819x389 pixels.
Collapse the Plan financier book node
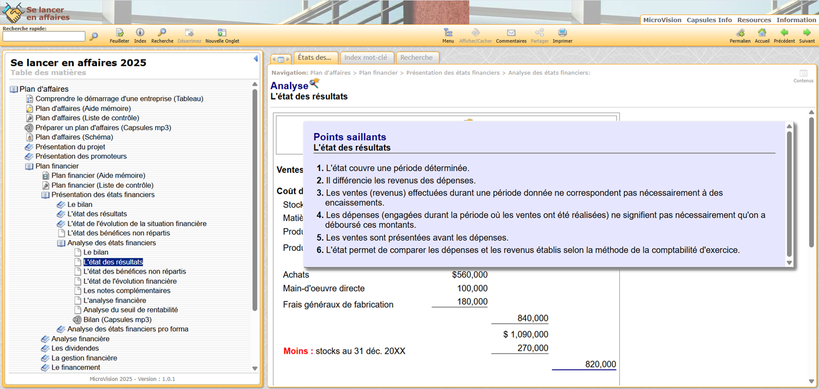point(30,166)
